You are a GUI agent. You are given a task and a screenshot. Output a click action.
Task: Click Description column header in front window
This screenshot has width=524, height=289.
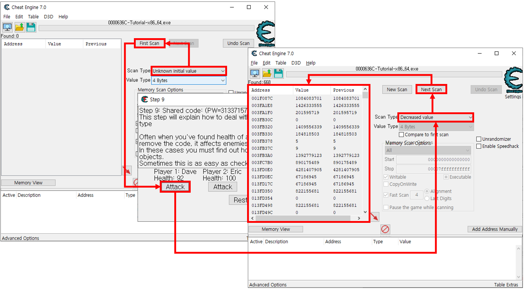[294, 241]
